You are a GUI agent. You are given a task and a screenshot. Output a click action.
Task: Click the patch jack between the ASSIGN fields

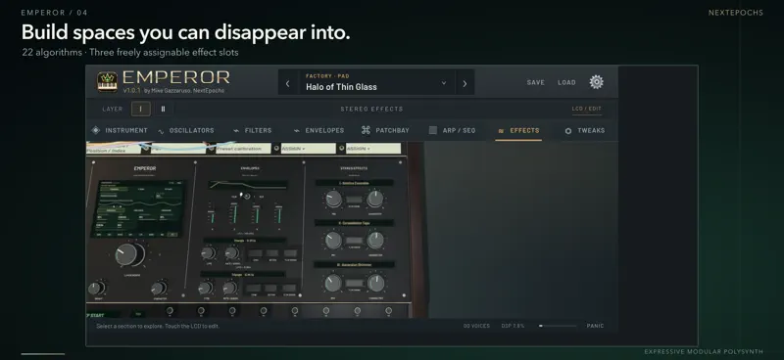[x=341, y=149]
